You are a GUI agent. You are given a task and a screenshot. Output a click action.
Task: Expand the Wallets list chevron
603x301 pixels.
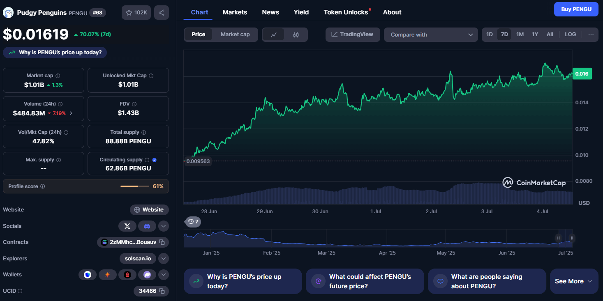coord(164,275)
